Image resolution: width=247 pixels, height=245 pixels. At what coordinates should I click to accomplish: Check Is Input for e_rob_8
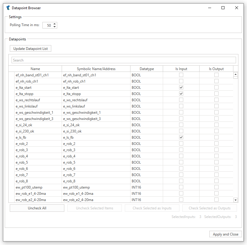coord(181,181)
